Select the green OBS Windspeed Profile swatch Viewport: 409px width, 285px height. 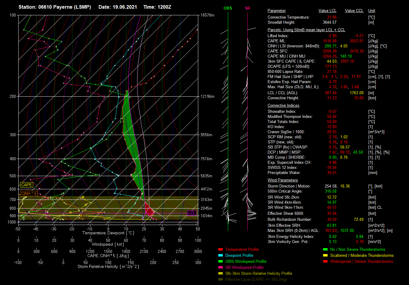tap(220, 262)
